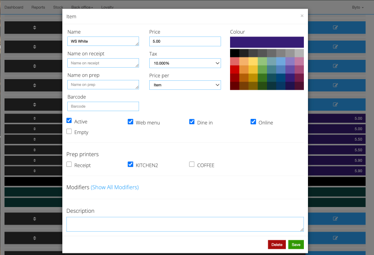Go to the Reports page
This screenshot has height=255, width=374.
(x=38, y=7)
